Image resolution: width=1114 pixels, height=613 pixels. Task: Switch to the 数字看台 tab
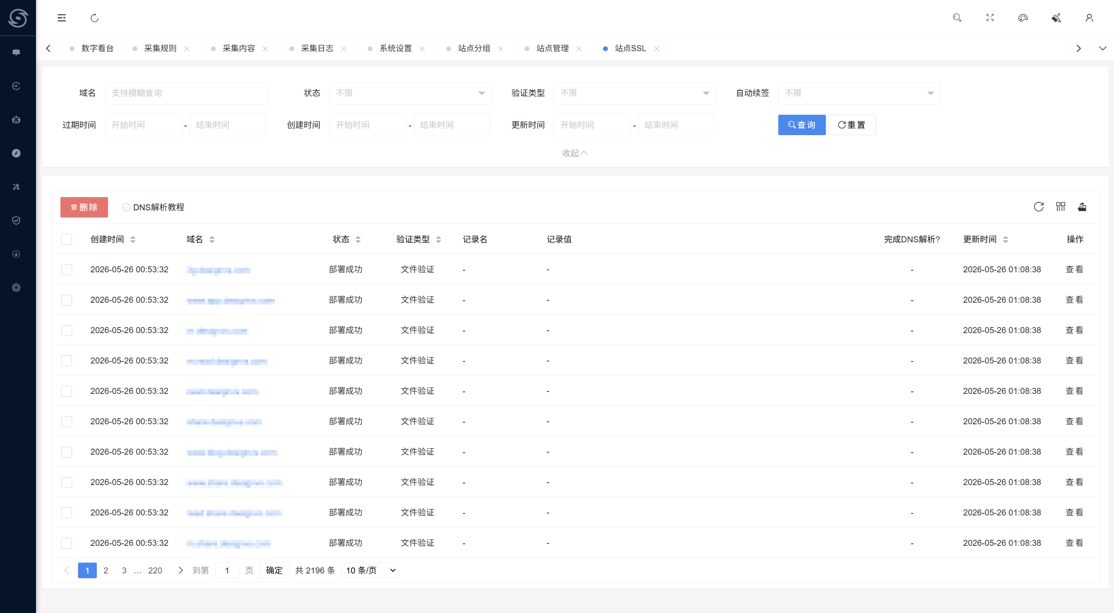(x=92, y=48)
